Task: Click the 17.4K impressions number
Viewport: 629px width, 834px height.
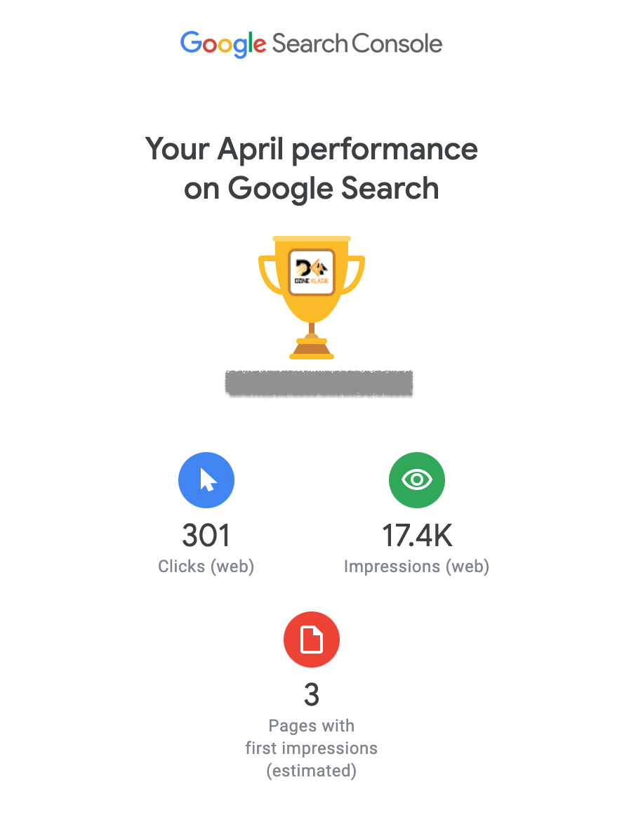Action: click(x=417, y=536)
